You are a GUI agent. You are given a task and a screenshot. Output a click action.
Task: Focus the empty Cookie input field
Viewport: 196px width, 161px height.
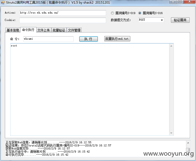63,20
